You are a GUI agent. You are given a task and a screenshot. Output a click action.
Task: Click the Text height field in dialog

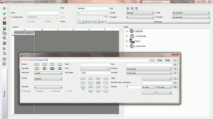click(95, 73)
